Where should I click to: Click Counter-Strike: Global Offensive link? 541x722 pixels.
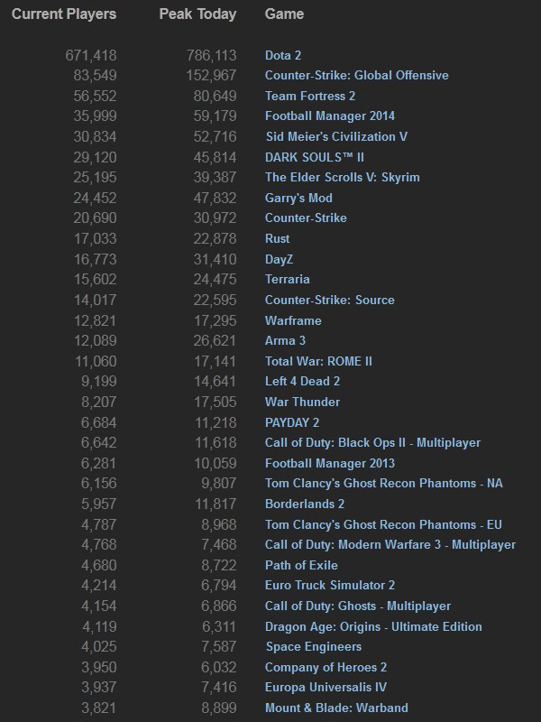point(356,75)
